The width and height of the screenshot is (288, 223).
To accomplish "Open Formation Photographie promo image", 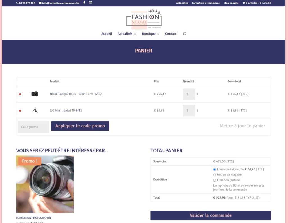I will pos(45,184).
